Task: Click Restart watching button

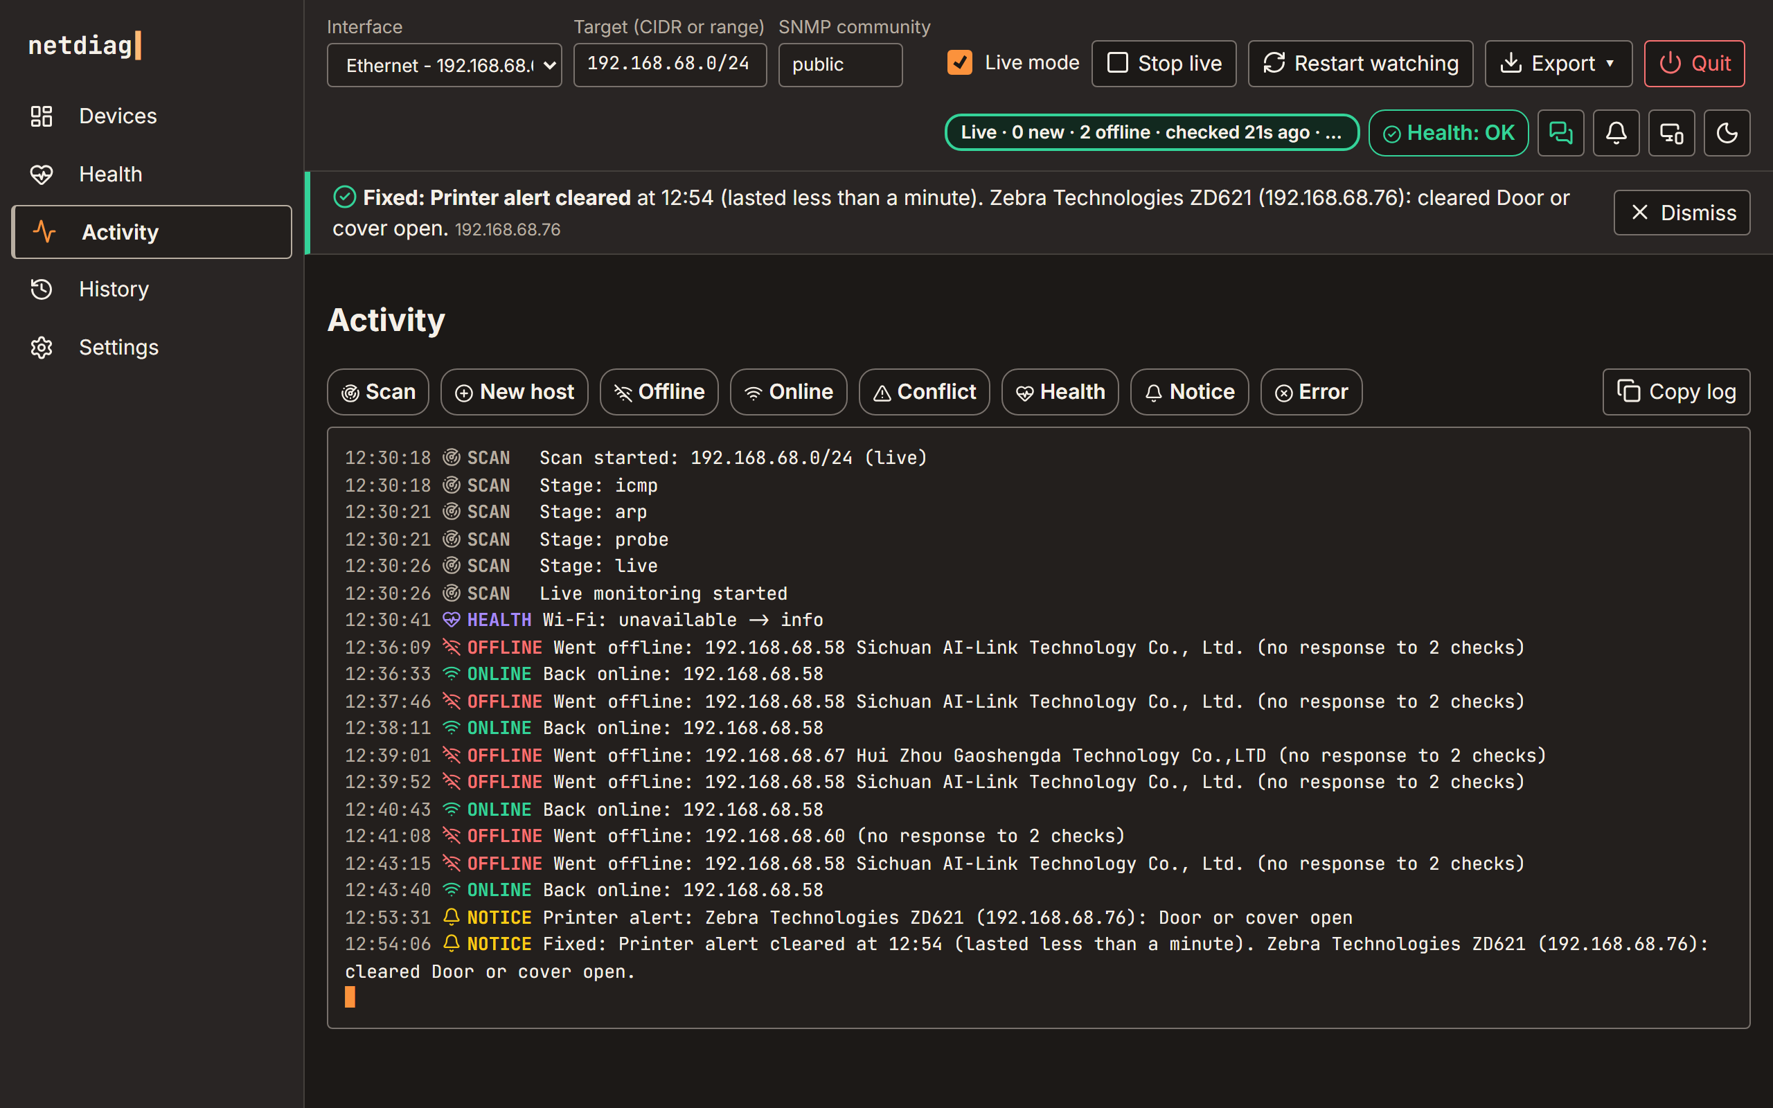Action: 1360,64
